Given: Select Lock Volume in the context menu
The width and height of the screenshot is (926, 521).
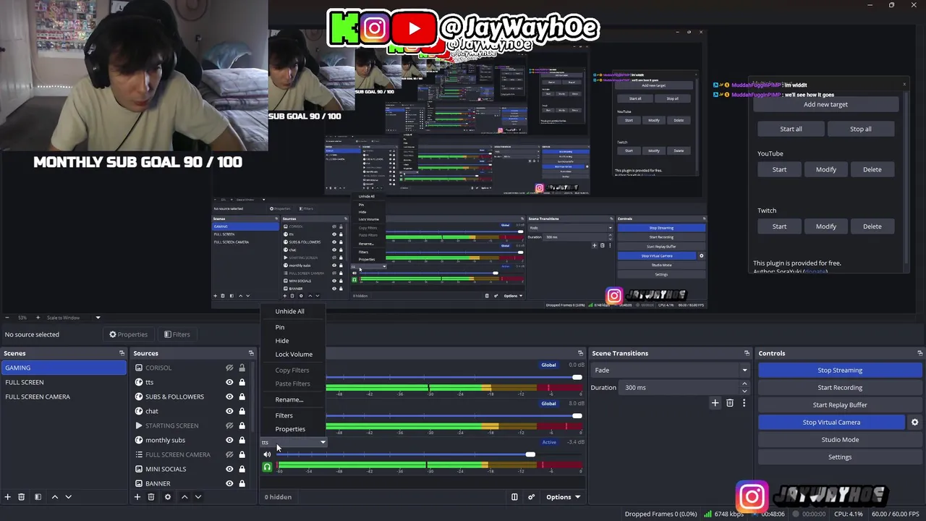Looking at the screenshot, I should (x=294, y=355).
